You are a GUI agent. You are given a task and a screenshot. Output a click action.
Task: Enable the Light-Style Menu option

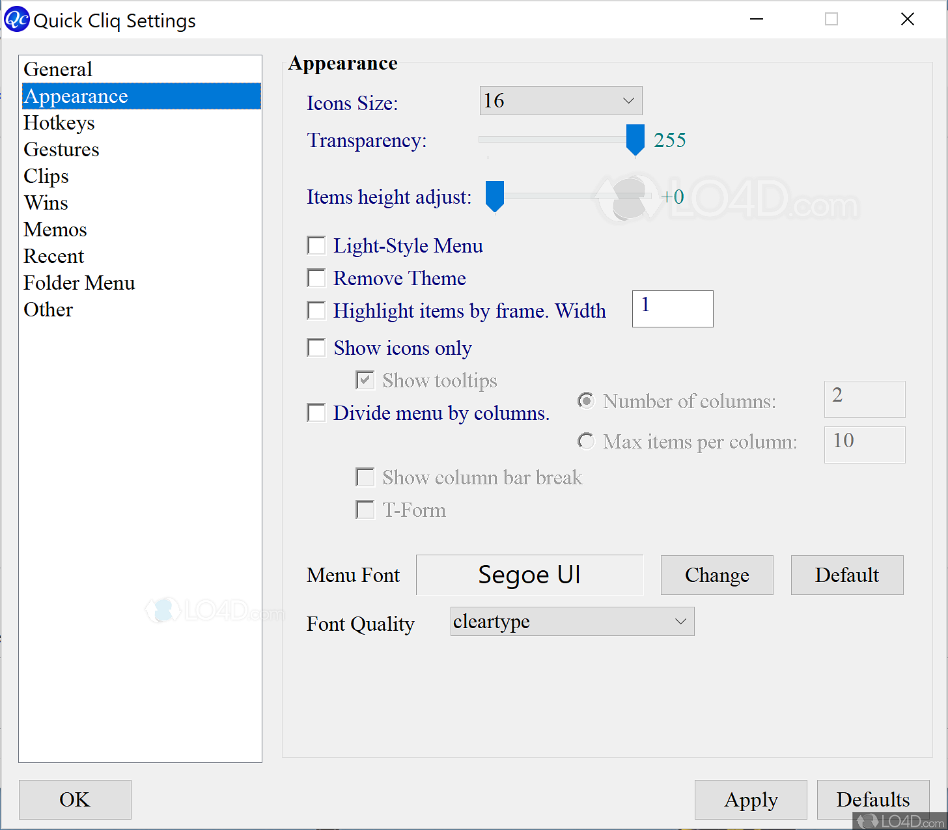coord(316,245)
